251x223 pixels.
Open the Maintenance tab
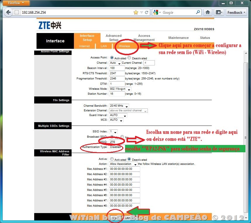[x=178, y=38]
